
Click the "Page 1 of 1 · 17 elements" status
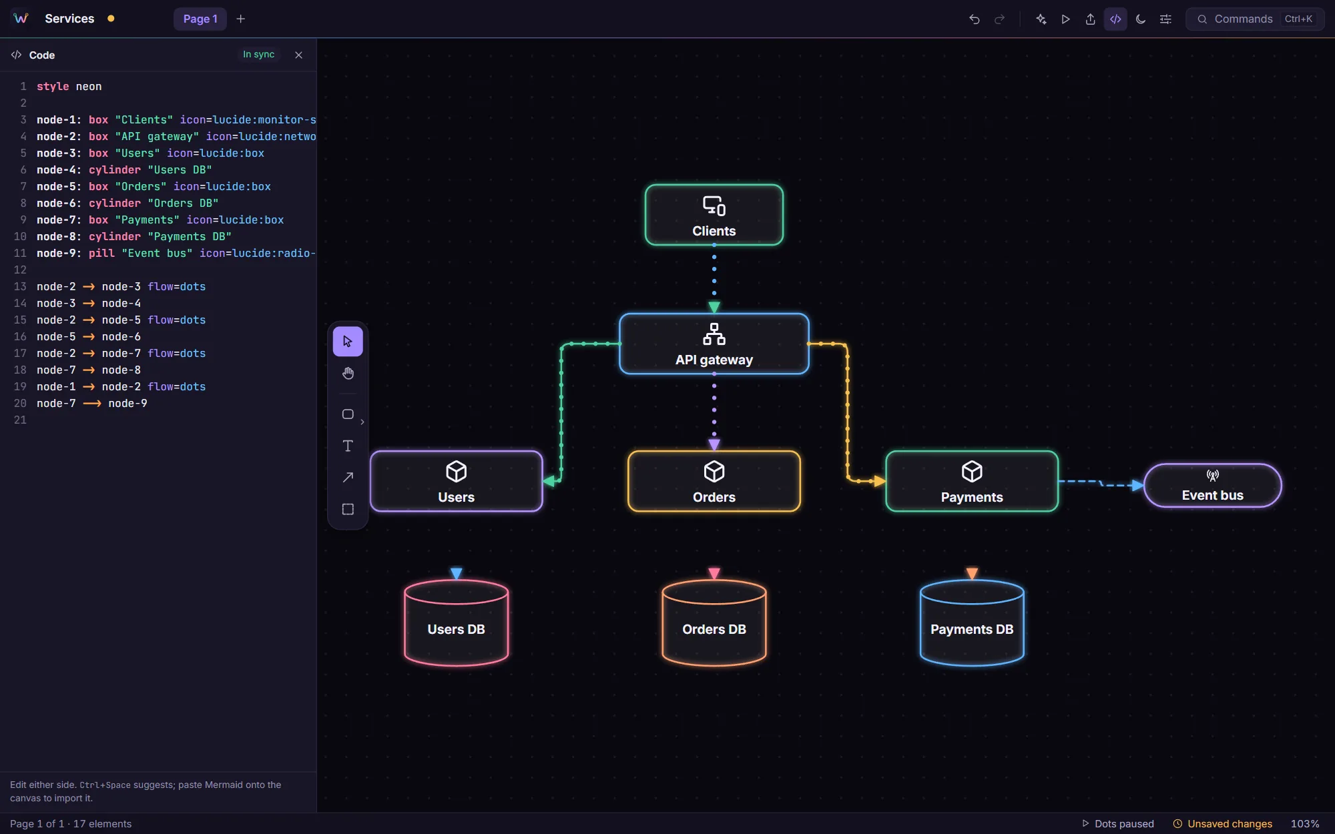point(71,824)
